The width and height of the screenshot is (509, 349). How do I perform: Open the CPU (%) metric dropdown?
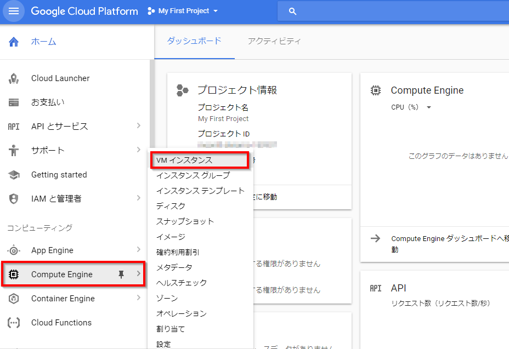pyautogui.click(x=411, y=107)
